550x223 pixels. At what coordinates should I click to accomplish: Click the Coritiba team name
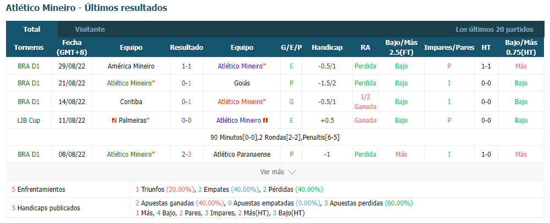click(131, 102)
